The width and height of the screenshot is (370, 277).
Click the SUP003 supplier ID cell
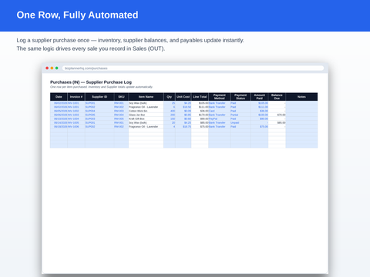[99, 118]
